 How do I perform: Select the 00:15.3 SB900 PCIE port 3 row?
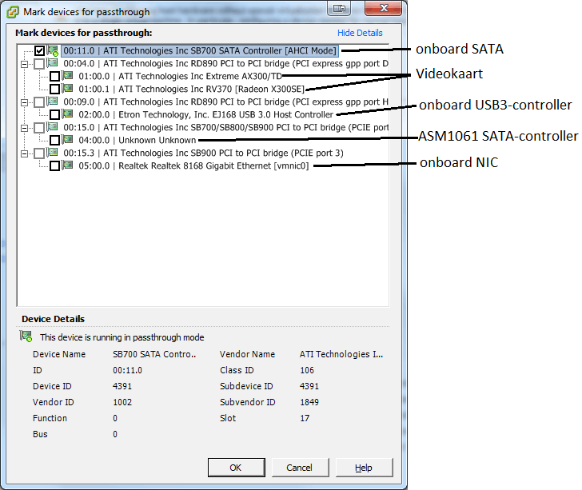(x=203, y=153)
